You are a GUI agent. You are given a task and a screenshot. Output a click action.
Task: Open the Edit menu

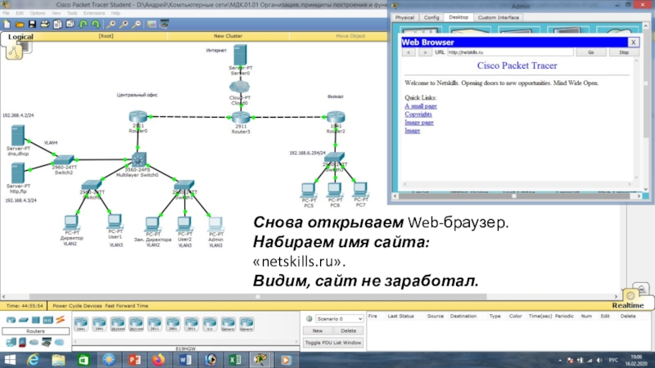click(x=20, y=13)
